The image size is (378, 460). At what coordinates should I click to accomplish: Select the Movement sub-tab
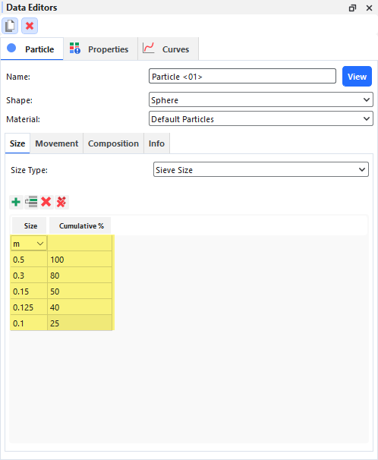[57, 143]
